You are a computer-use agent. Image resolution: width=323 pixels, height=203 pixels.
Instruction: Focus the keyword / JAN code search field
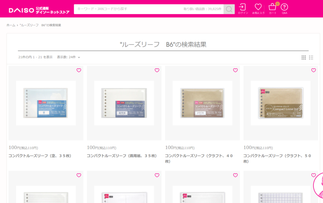pyautogui.click(x=149, y=9)
